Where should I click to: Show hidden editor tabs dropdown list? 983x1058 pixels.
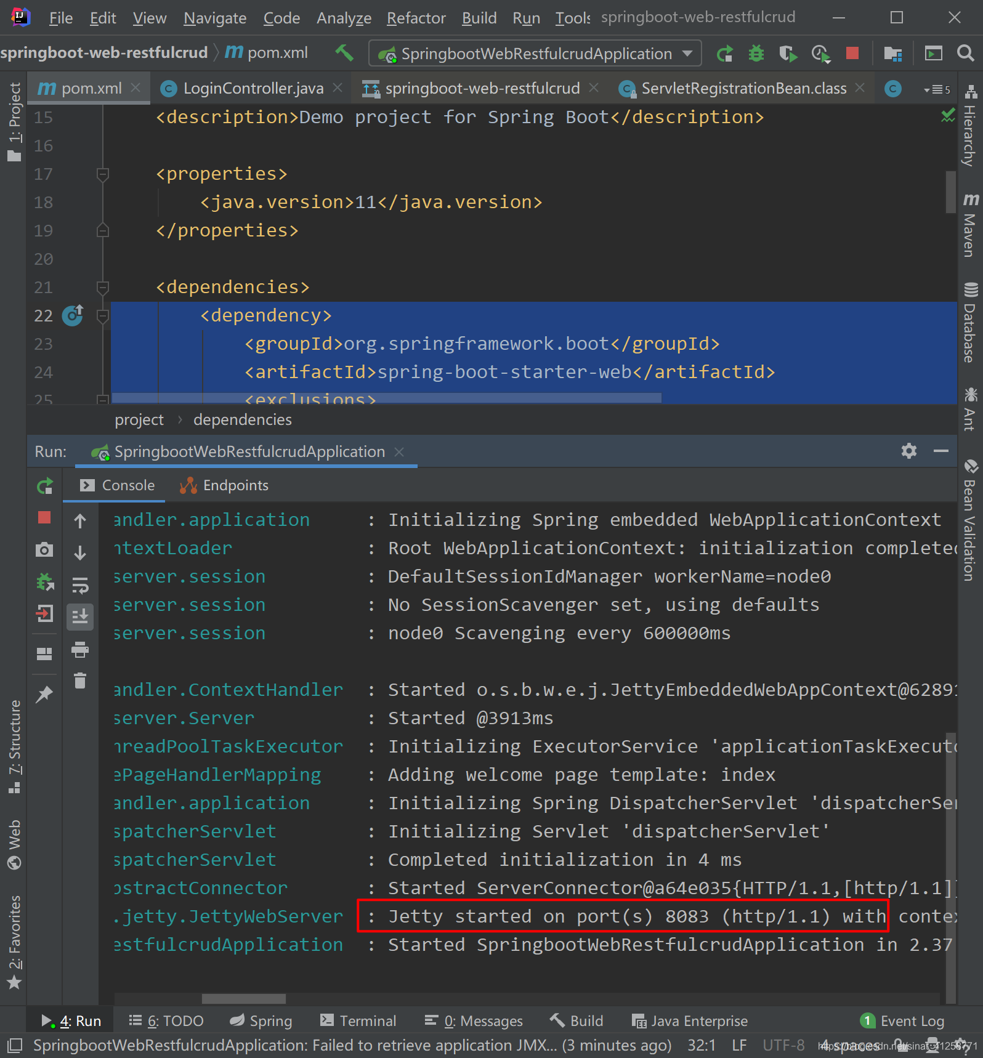click(x=936, y=89)
